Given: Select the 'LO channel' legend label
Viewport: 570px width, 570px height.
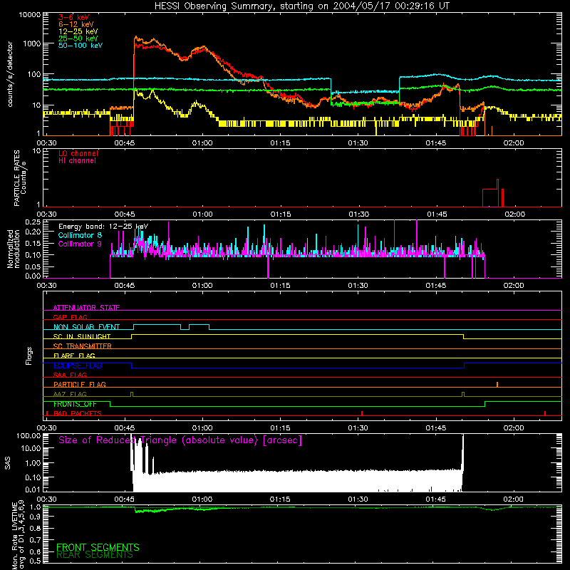Looking at the screenshot, I should coord(78,154).
